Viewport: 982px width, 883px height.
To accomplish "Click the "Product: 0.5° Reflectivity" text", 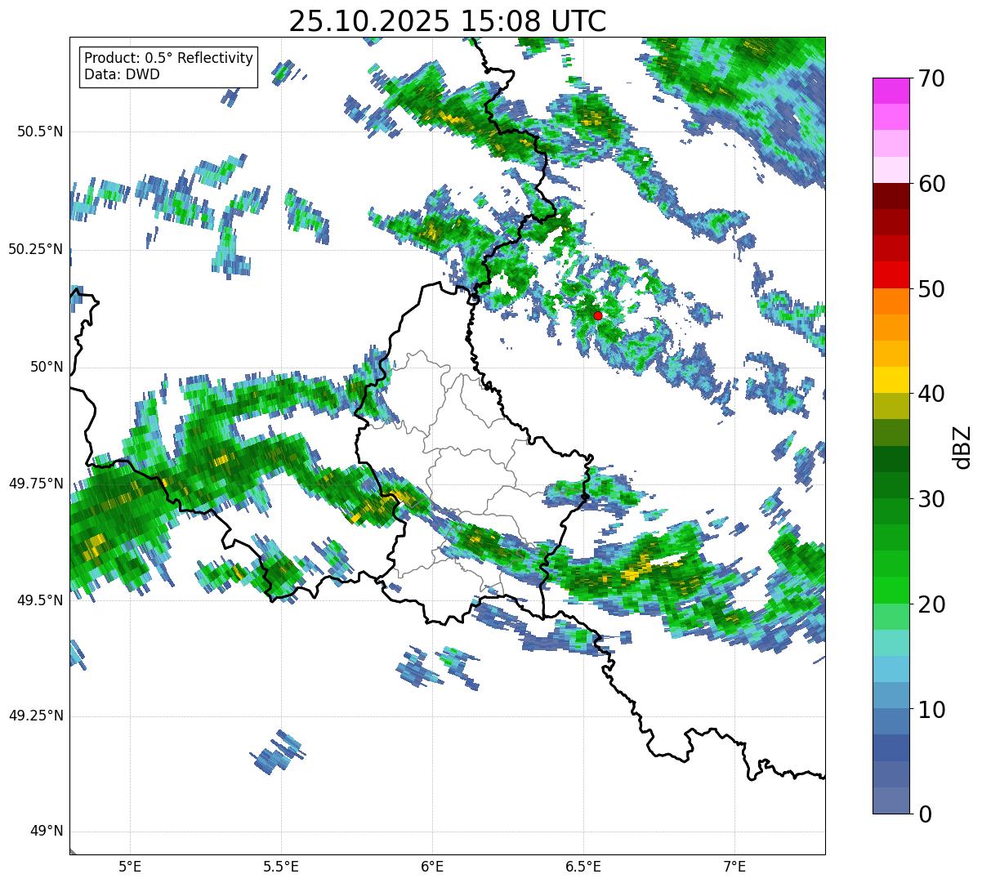I will (x=168, y=58).
